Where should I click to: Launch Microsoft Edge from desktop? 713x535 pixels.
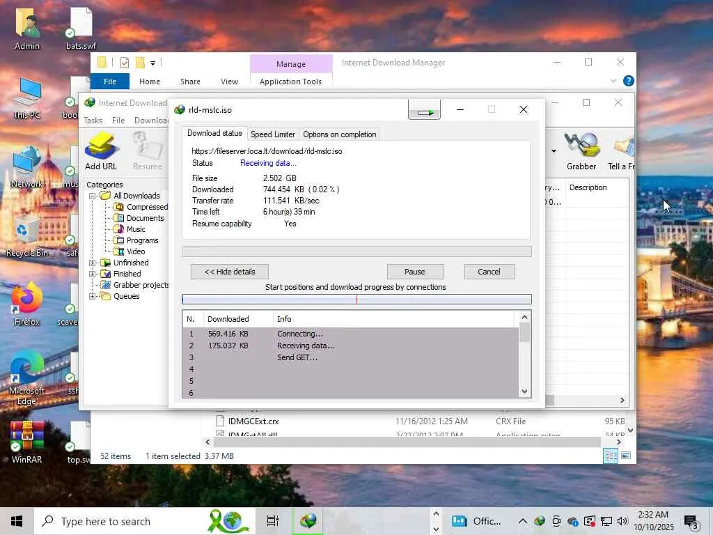(27, 378)
